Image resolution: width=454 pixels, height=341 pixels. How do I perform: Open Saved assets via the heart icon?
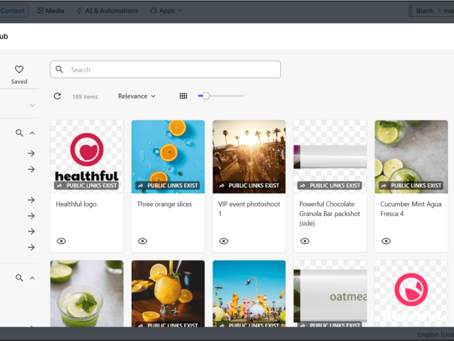pyautogui.click(x=19, y=69)
